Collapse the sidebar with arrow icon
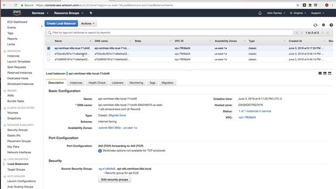The width and height of the screenshot is (336, 189). coord(41,26)
